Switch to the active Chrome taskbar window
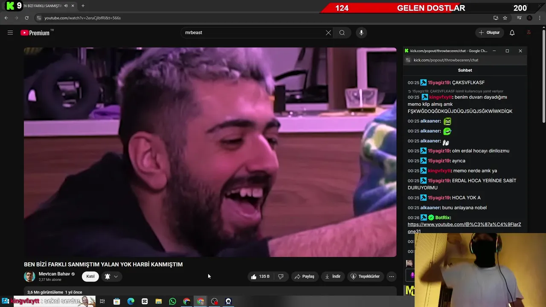 pos(200,301)
